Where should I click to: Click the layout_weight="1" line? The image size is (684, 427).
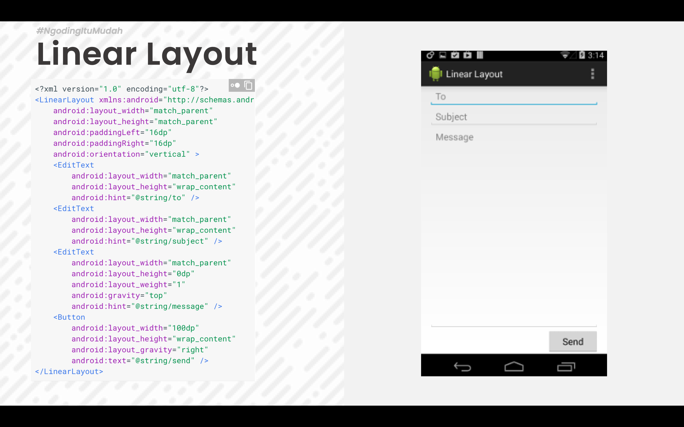click(x=128, y=285)
